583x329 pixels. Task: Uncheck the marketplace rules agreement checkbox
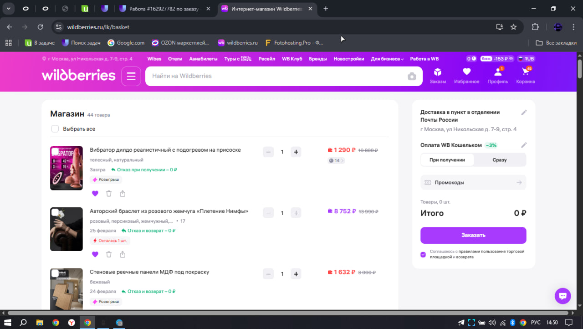point(423,254)
